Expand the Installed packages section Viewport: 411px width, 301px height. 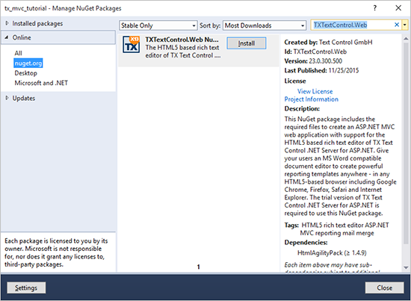tap(7, 23)
